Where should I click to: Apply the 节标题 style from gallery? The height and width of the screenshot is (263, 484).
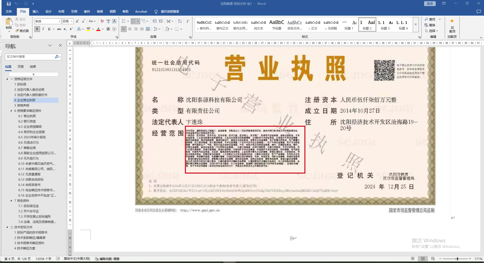point(277,24)
